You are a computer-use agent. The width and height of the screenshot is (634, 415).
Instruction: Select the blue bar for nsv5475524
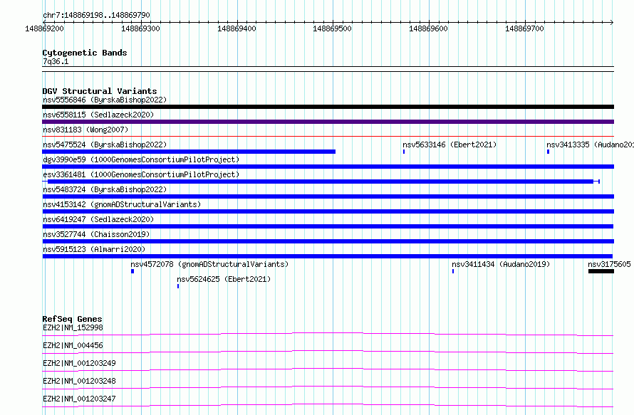(189, 152)
